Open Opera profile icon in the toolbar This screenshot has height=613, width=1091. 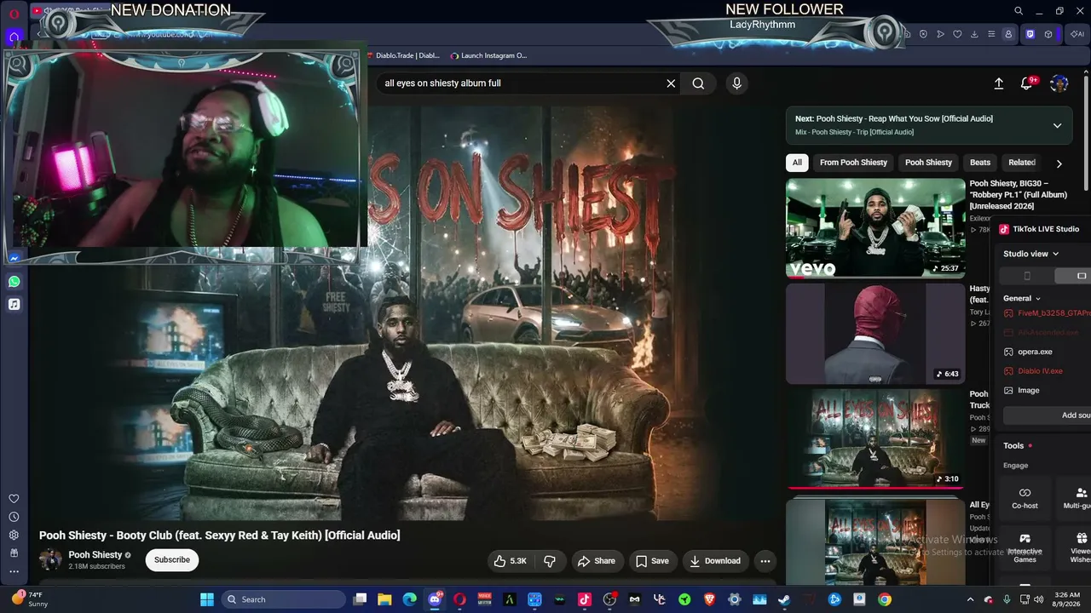point(1008,34)
